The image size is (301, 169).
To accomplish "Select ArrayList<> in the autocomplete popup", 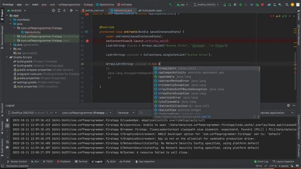I will [206, 69].
